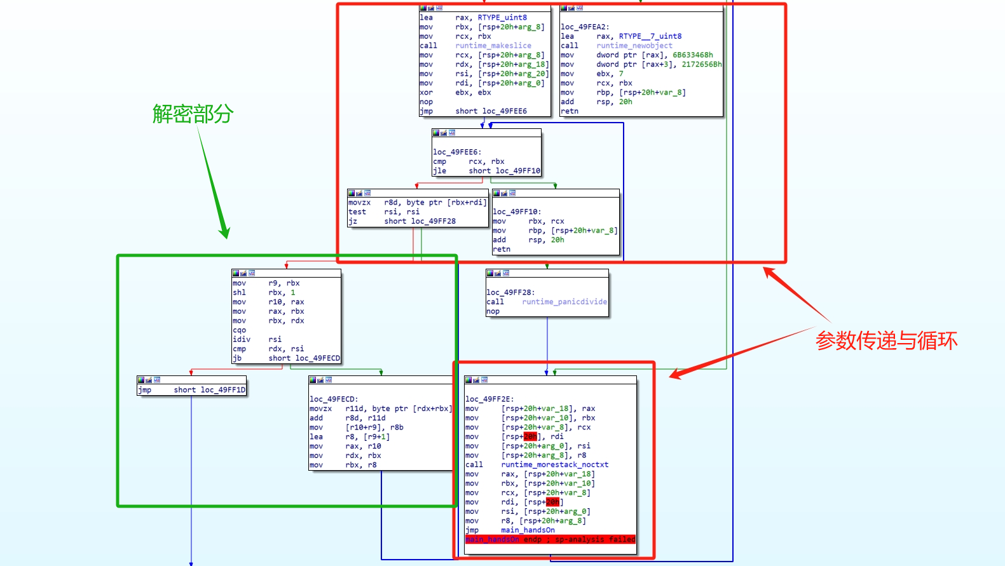Click the group-nodes icon on the loc_49FEE6 block
The height and width of the screenshot is (566, 1005).
tap(452, 133)
